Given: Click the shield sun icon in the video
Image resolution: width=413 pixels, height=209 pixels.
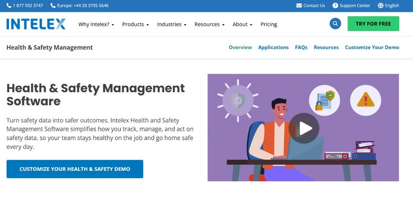Looking at the screenshot, I should (238, 101).
